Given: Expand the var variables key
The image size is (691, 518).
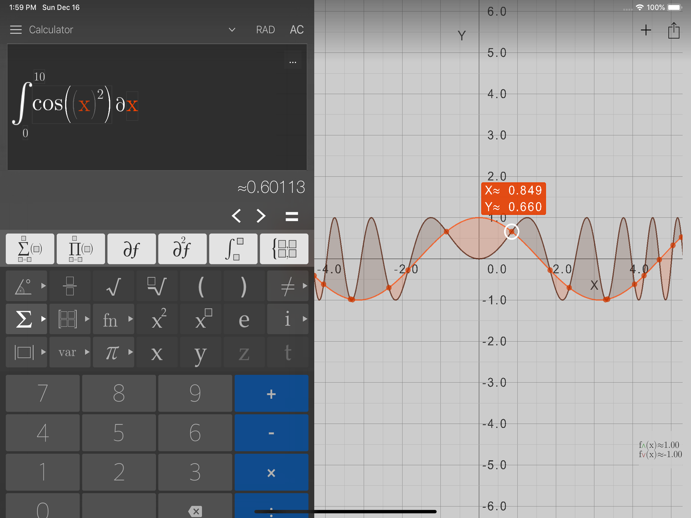Looking at the screenshot, I should tap(70, 352).
